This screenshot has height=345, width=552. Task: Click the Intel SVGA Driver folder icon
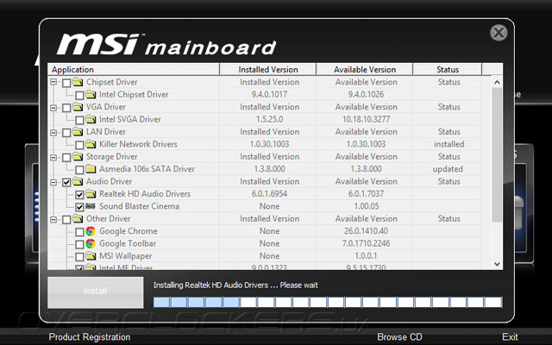coord(91,119)
